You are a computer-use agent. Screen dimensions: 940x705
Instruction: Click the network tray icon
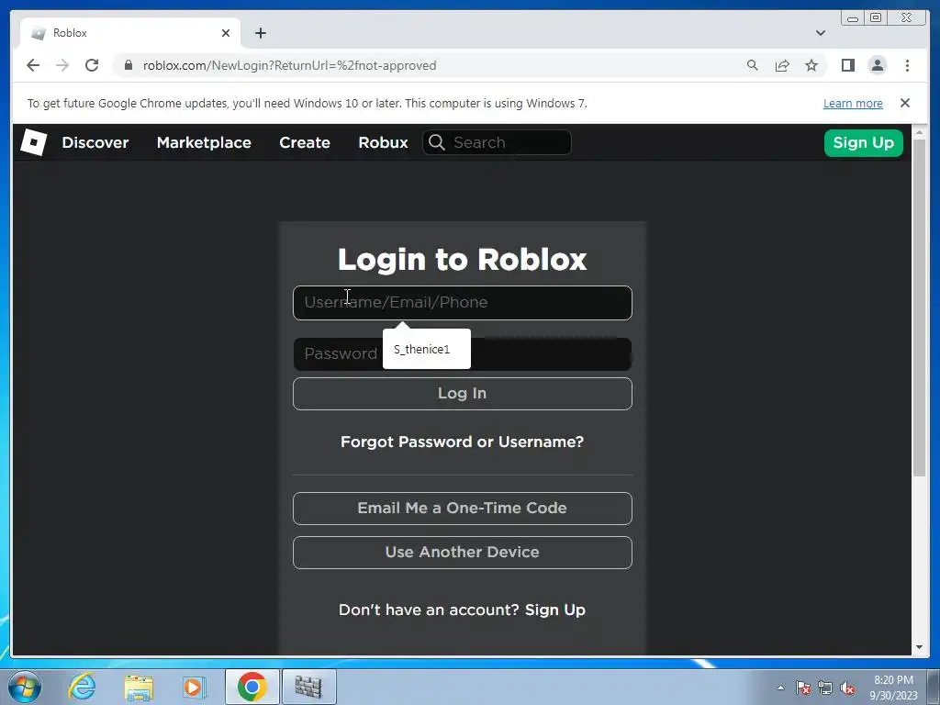825,688
